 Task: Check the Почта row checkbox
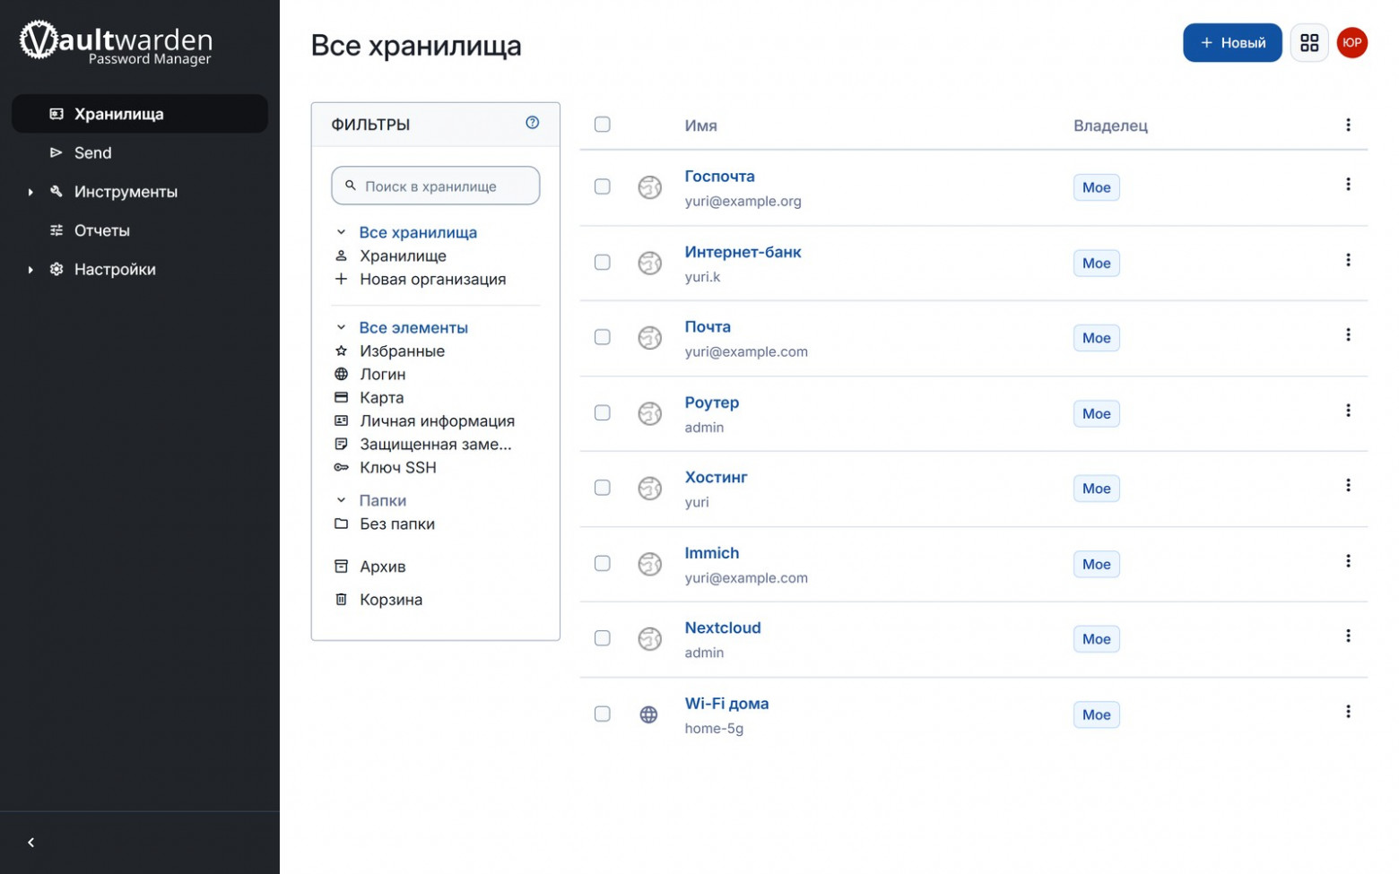[602, 337]
